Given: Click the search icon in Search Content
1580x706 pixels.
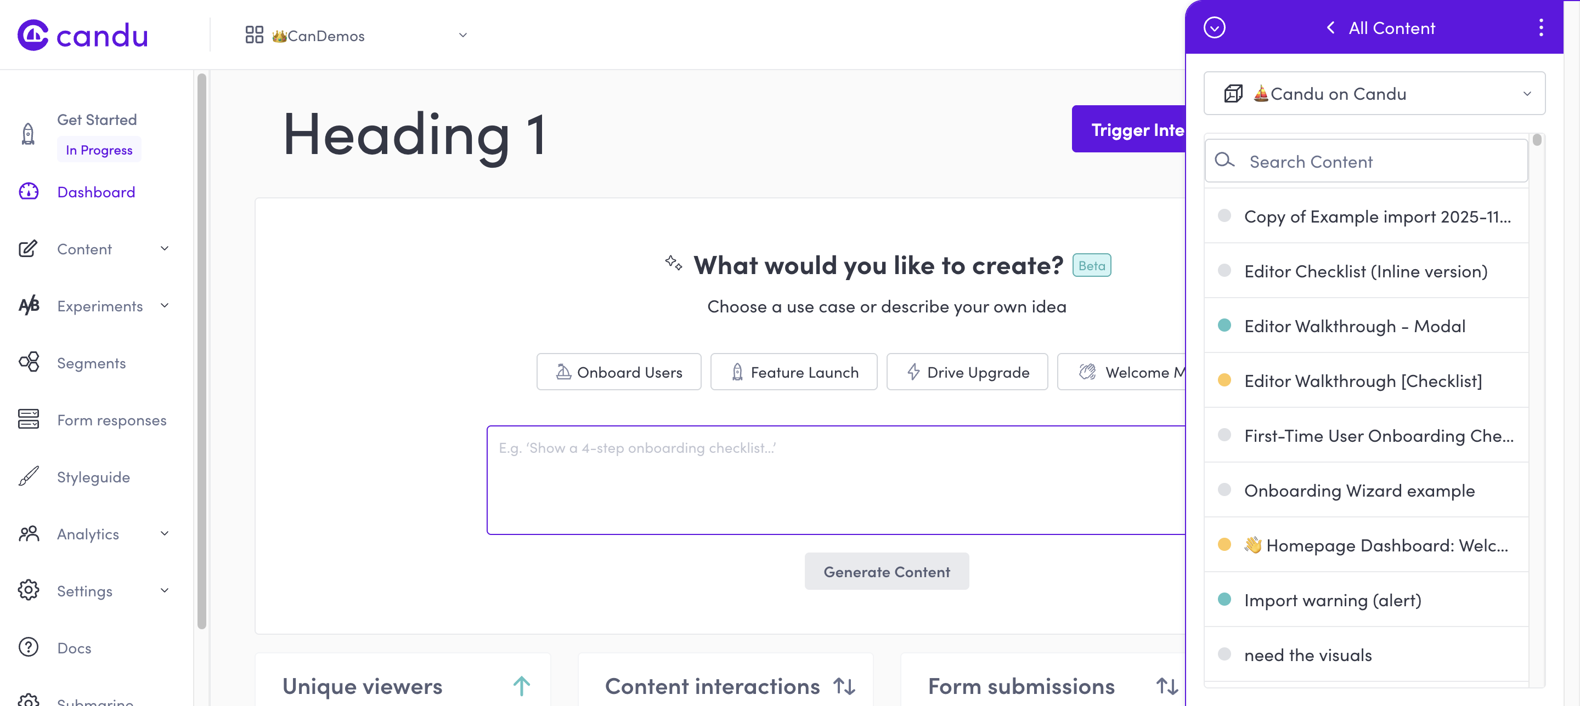Looking at the screenshot, I should (x=1225, y=161).
